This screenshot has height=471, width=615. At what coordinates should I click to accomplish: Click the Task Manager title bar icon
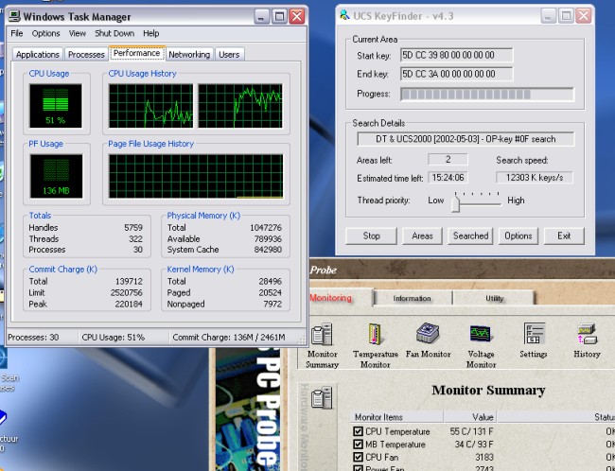(x=14, y=16)
